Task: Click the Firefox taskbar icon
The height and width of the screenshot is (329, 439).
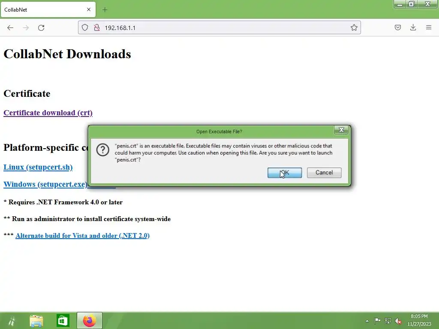Action: pos(89,320)
